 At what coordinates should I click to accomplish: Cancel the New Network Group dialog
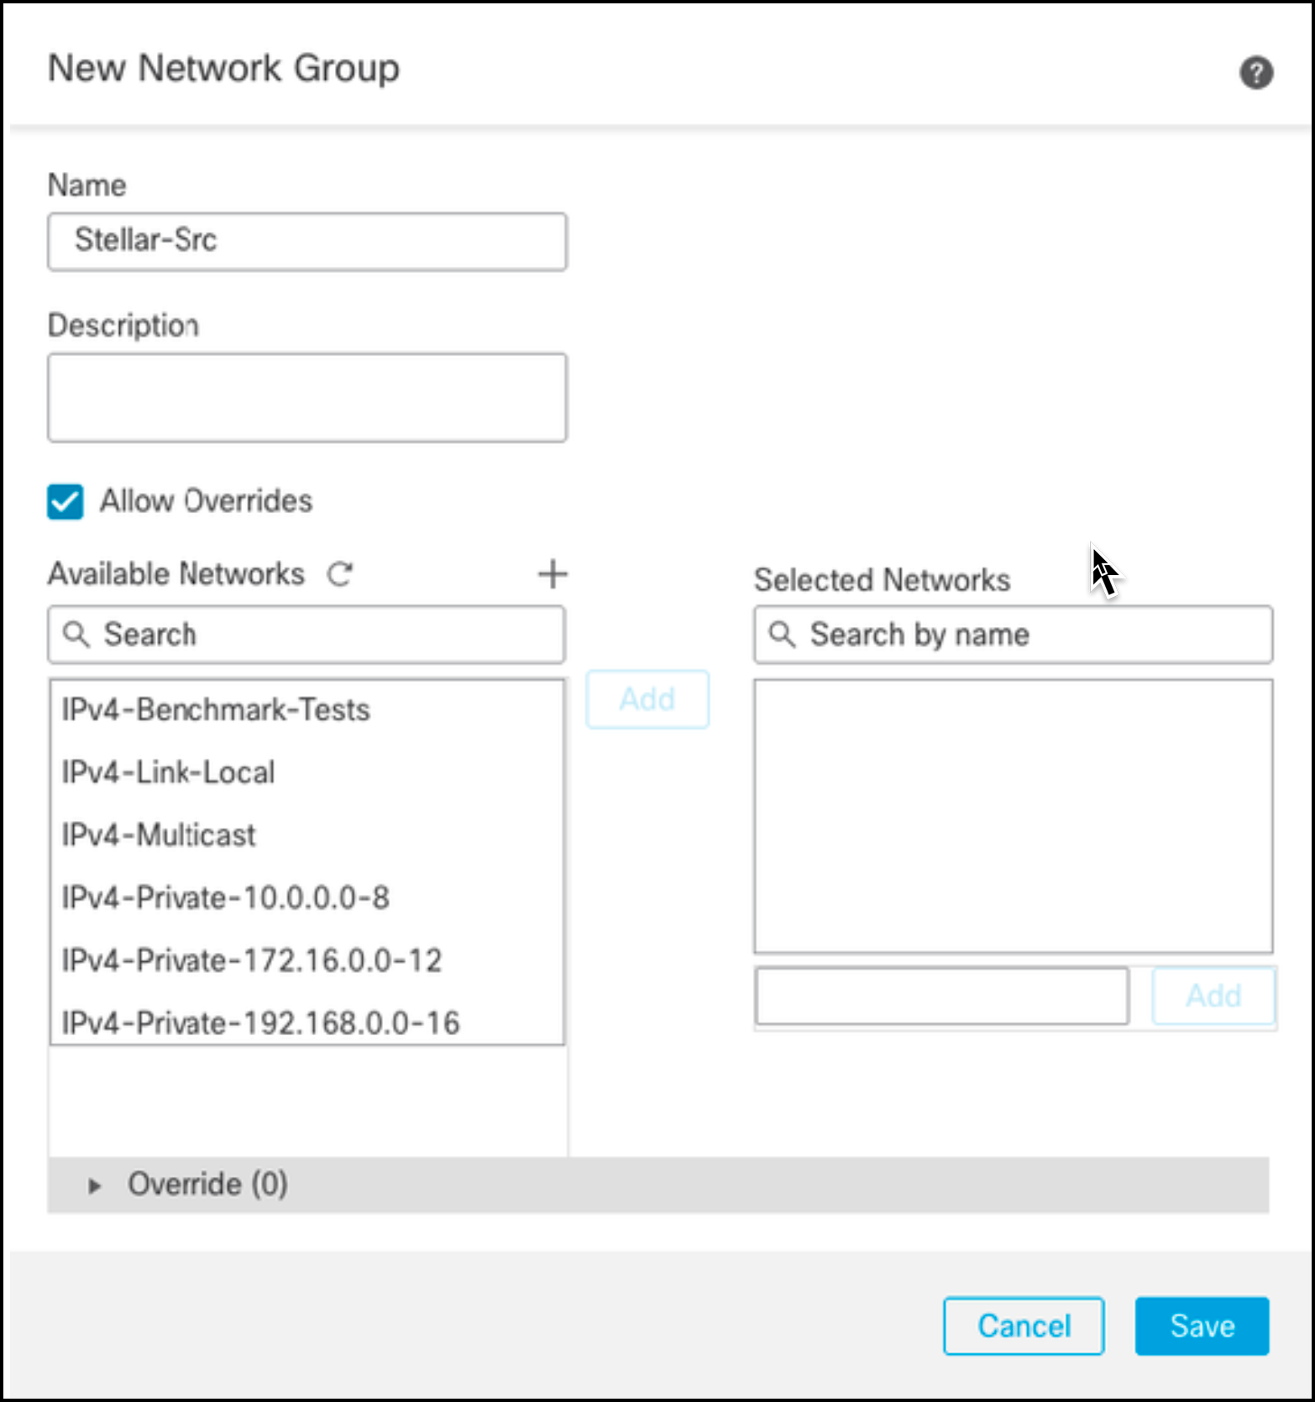pos(1024,1326)
